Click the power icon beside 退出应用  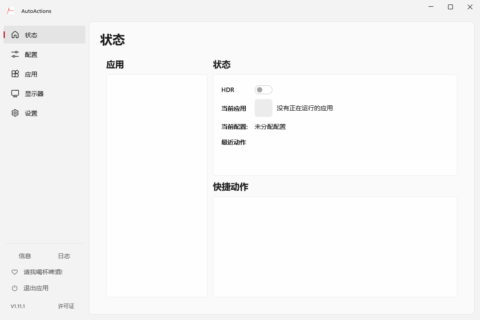(x=15, y=288)
